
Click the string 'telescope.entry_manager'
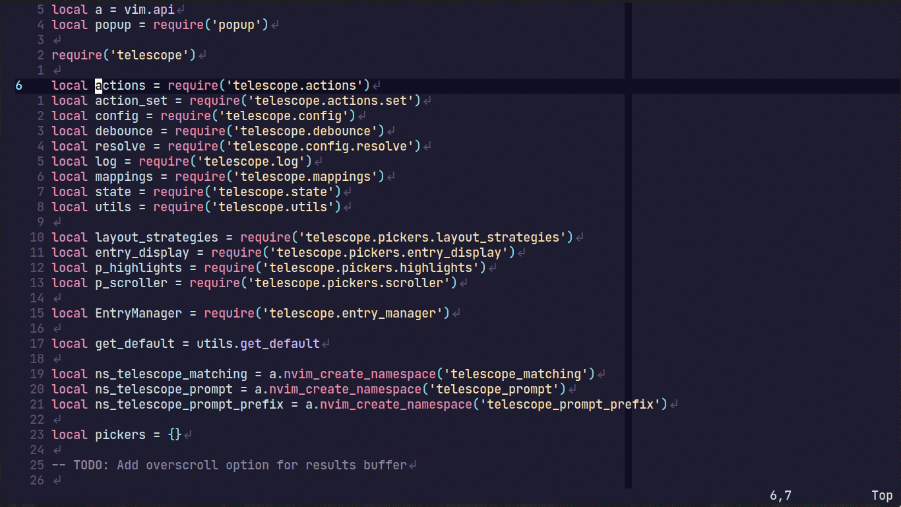(352, 314)
